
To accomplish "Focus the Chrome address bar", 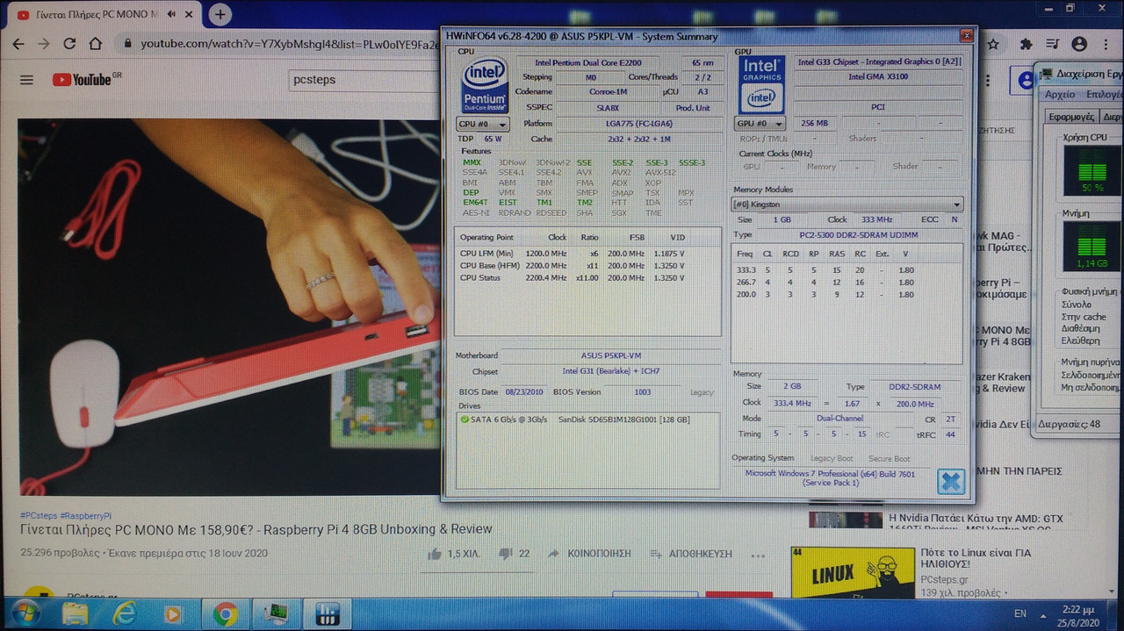I will click(x=290, y=44).
